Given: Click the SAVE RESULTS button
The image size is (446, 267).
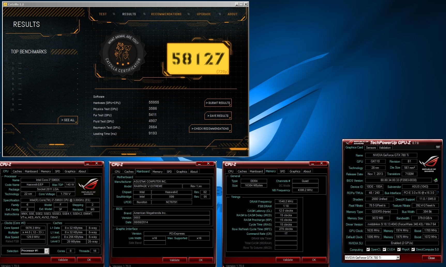Looking at the screenshot, I should [218, 116].
